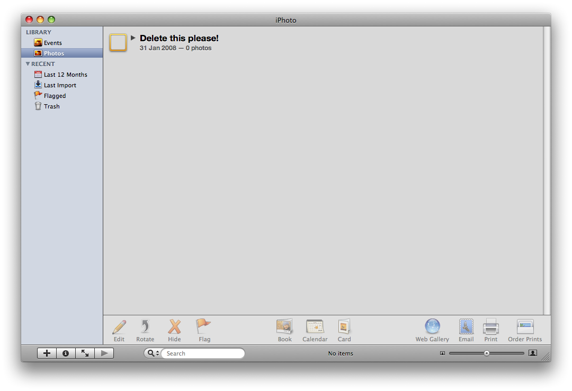Click the smallest thumbnail size icon
Image resolution: width=572 pixels, height=391 pixels.
click(442, 353)
